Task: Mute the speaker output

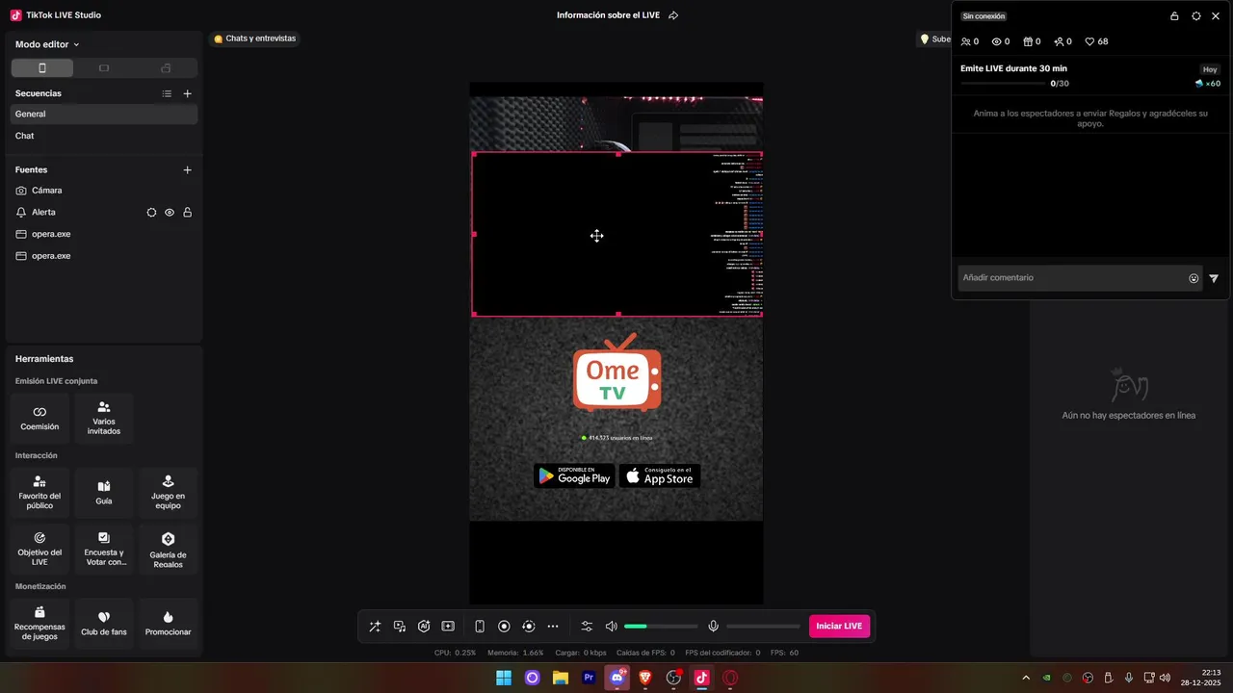Action: (x=611, y=627)
